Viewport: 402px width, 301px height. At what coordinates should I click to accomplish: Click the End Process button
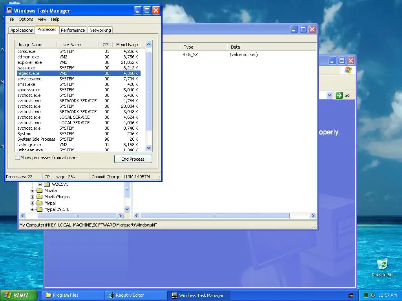tap(133, 159)
